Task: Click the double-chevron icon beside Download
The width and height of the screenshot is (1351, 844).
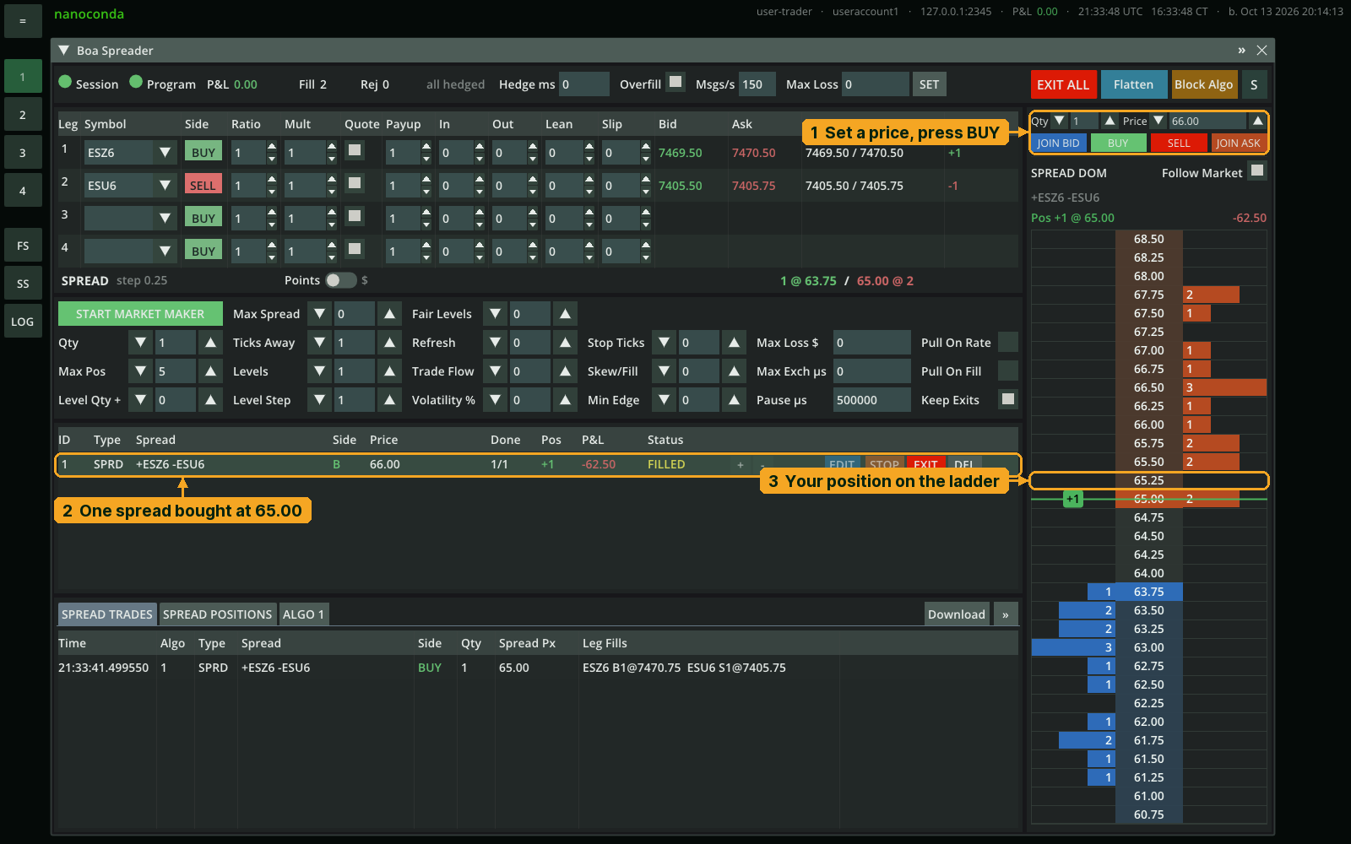Action: [x=1005, y=614]
